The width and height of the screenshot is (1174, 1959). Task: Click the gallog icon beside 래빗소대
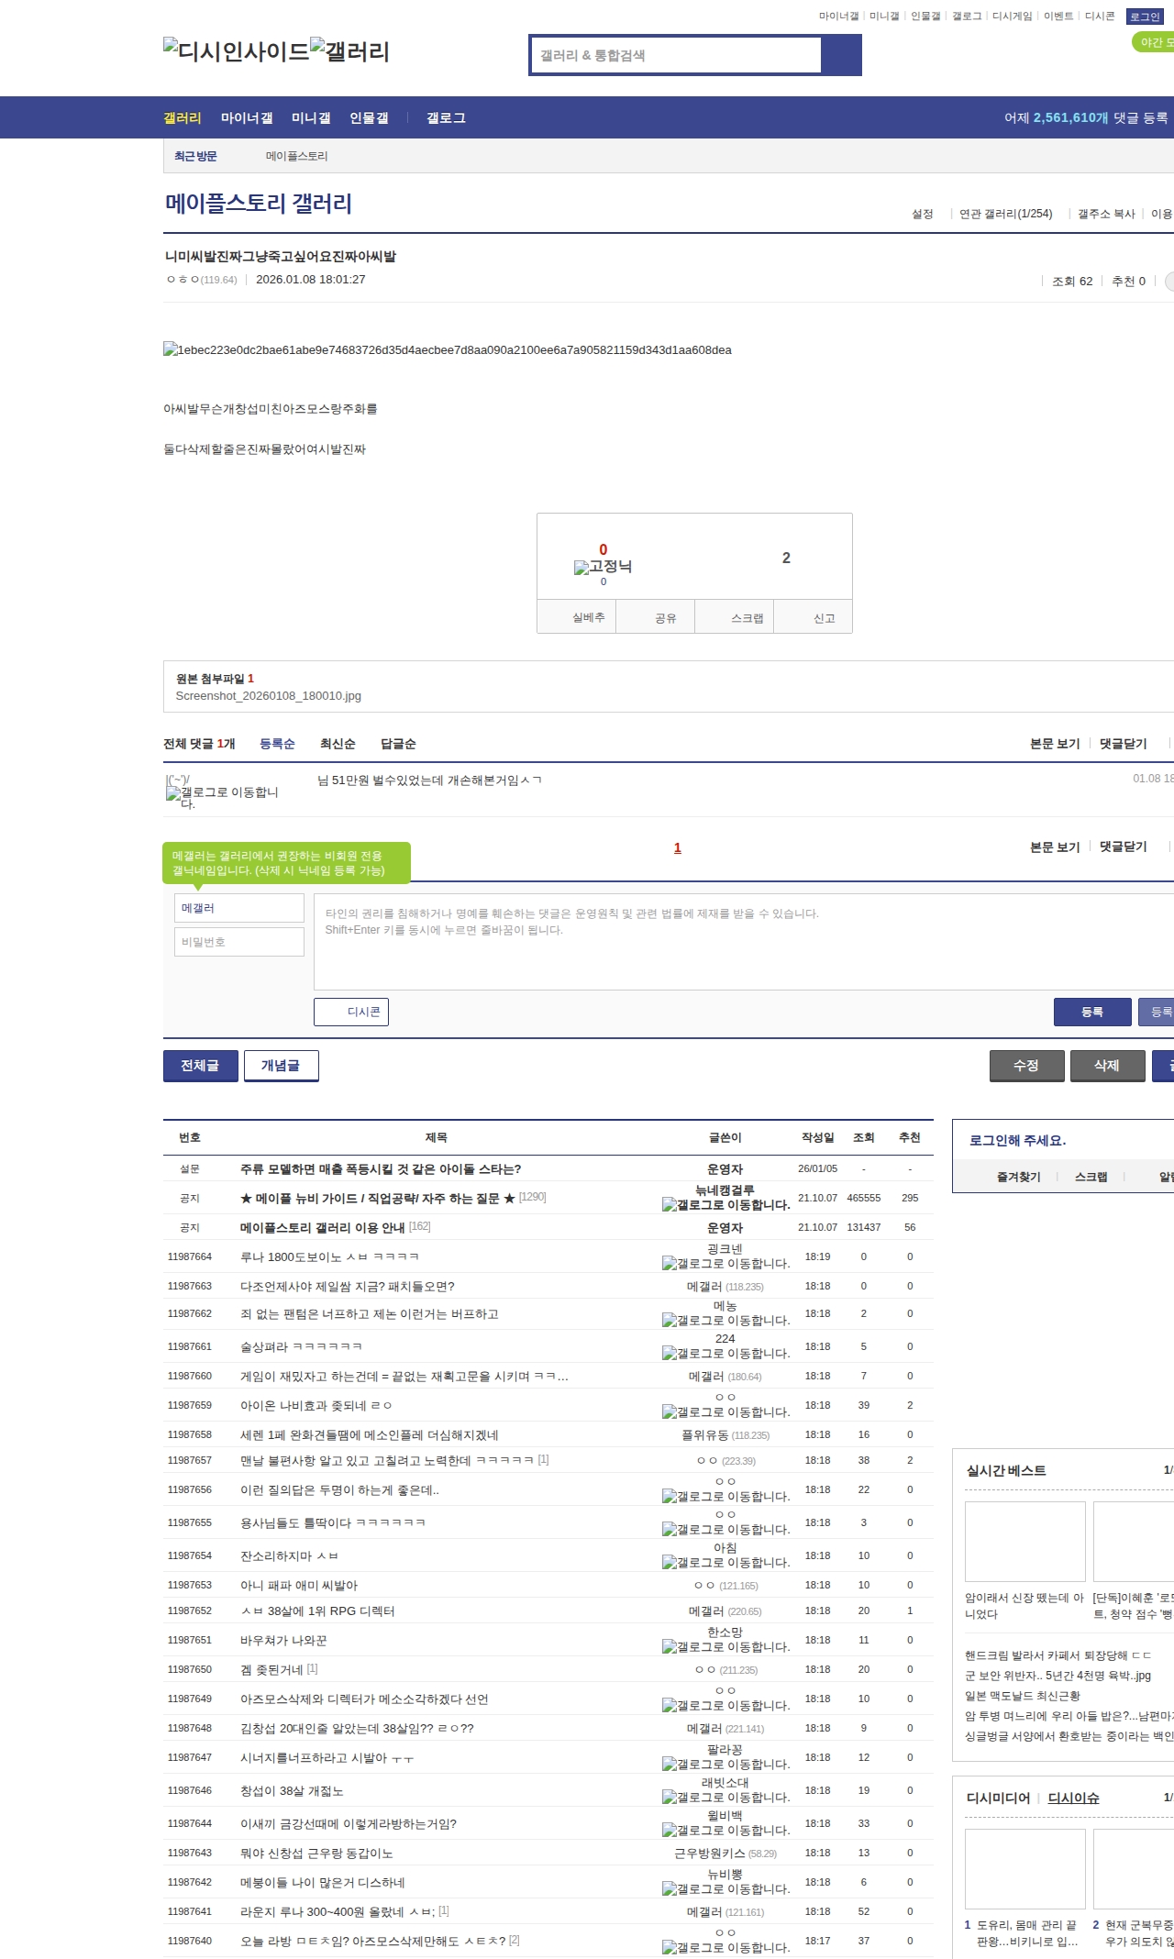point(670,1798)
